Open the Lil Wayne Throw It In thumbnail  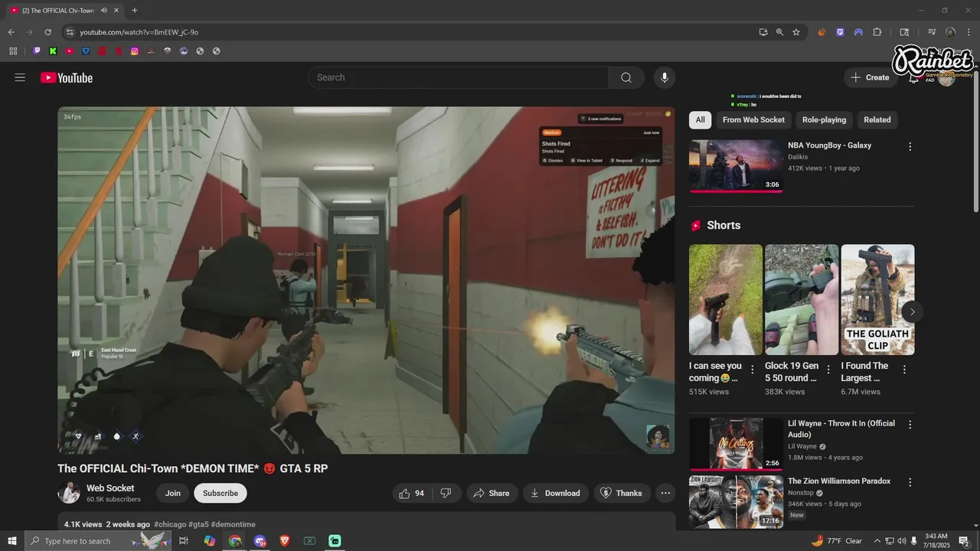(736, 444)
